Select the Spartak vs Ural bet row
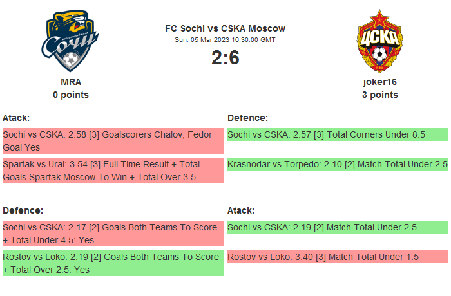This screenshot has height=296, width=451. pyautogui.click(x=113, y=171)
